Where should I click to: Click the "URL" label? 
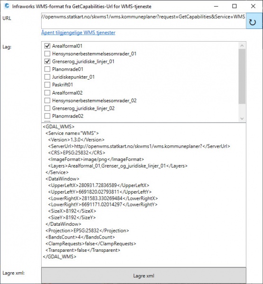(x=7, y=18)
